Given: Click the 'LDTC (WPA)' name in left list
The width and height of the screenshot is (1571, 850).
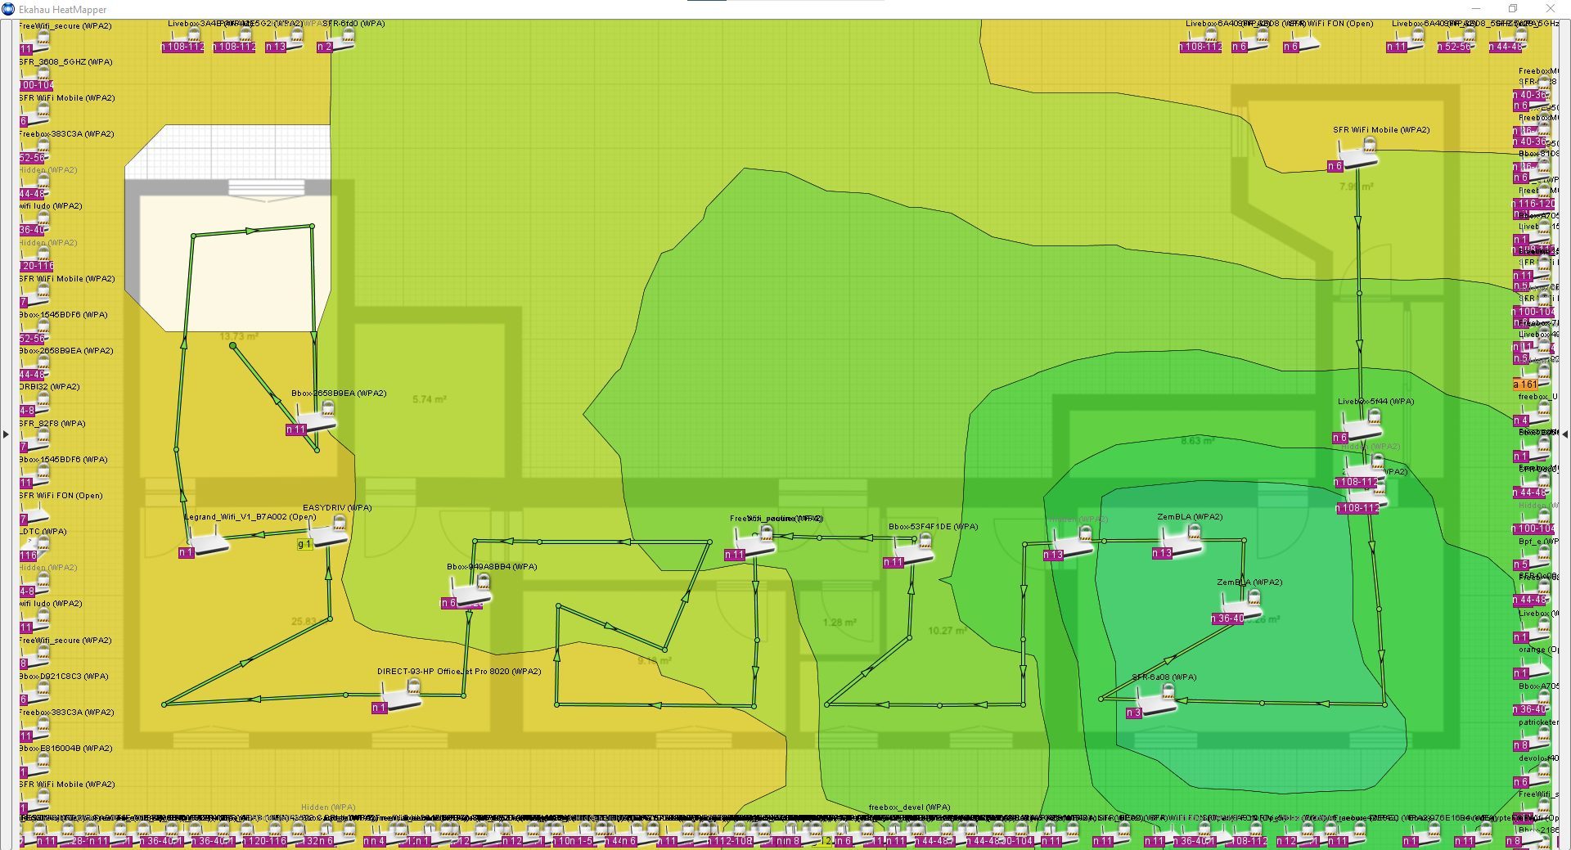Looking at the screenshot, I should [x=43, y=531].
